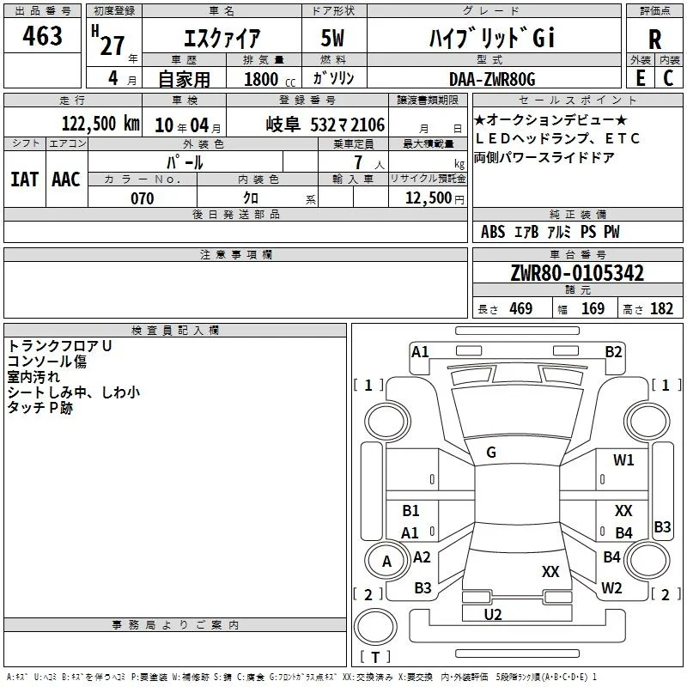This screenshot has height=687, width=687.
Task: Select the rear-left wheel marked A
Action: (x=387, y=561)
